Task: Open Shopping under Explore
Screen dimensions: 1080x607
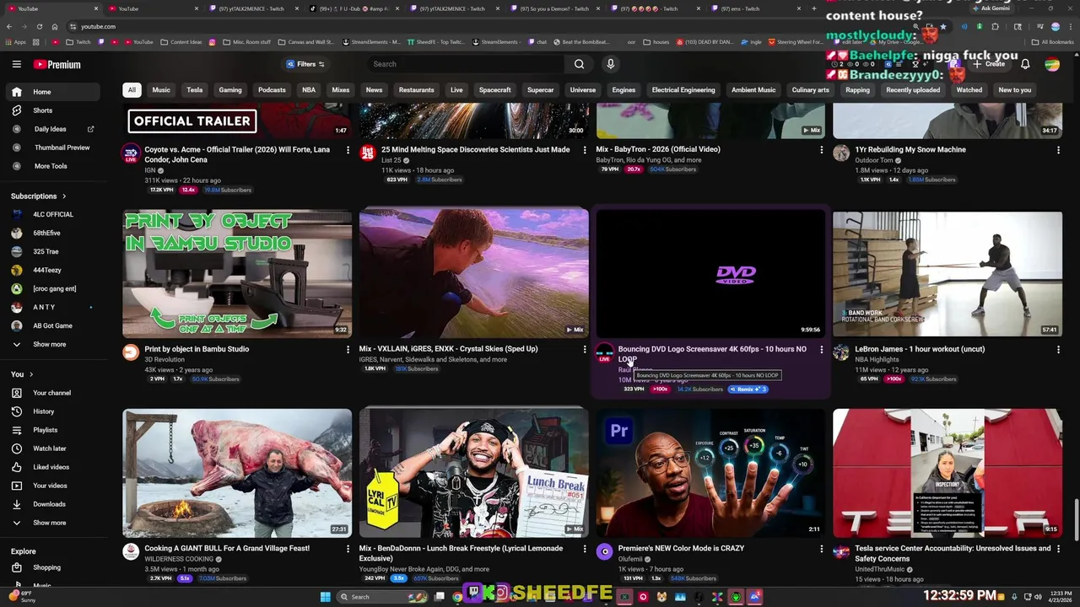Action: pos(52,567)
